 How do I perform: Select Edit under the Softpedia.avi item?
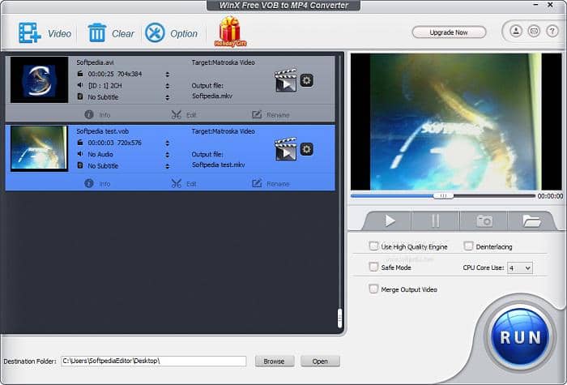pyautogui.click(x=184, y=115)
